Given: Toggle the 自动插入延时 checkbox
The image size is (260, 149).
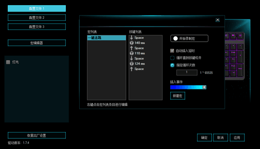Looking at the screenshot, I should tap(172, 51).
